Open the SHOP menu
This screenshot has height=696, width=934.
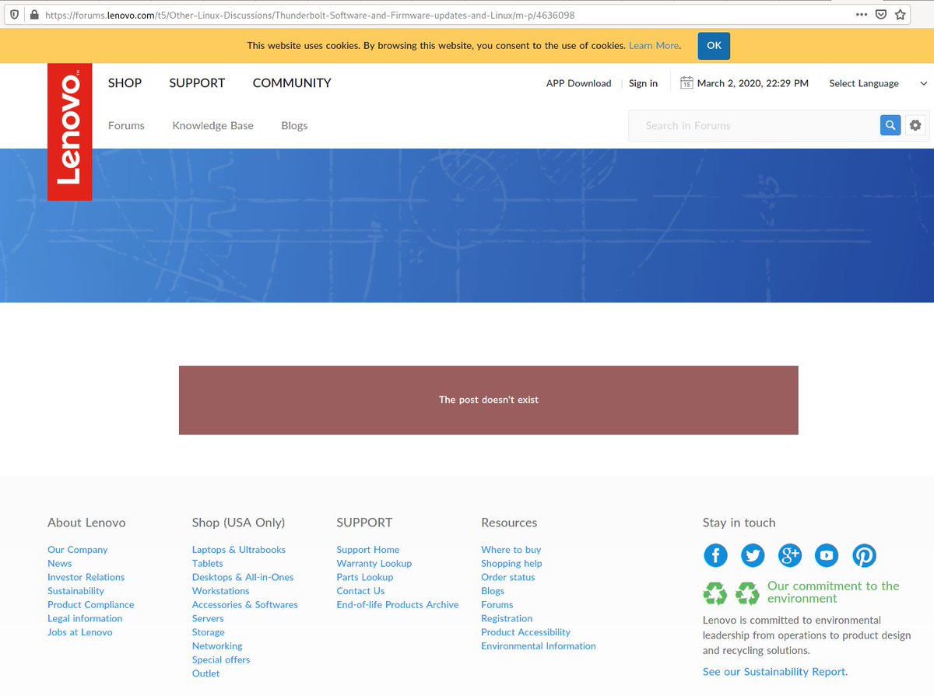tap(125, 83)
